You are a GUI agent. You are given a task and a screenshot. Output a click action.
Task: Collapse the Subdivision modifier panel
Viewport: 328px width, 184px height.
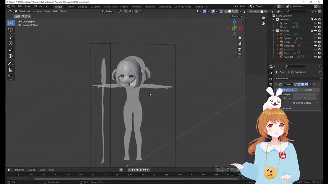pyautogui.click(x=277, y=84)
